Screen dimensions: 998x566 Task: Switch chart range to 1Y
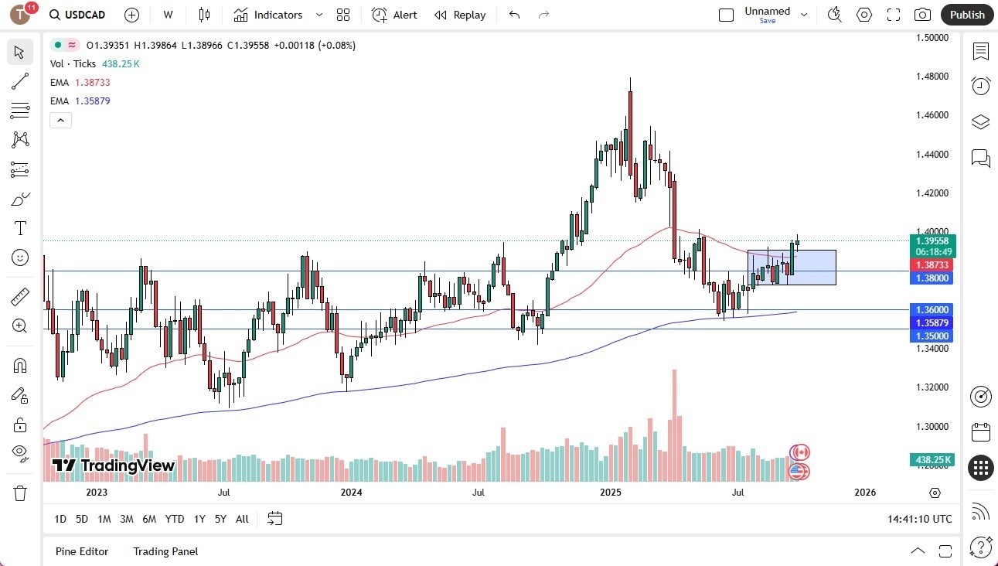(199, 519)
